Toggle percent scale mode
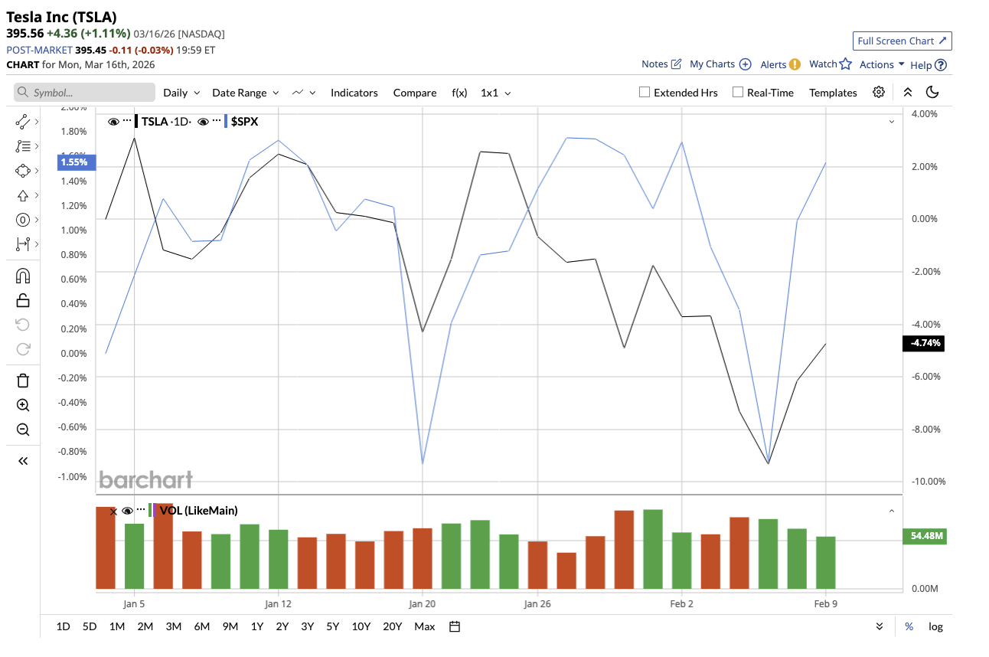Image resolution: width=989 pixels, height=657 pixels. 909,626
